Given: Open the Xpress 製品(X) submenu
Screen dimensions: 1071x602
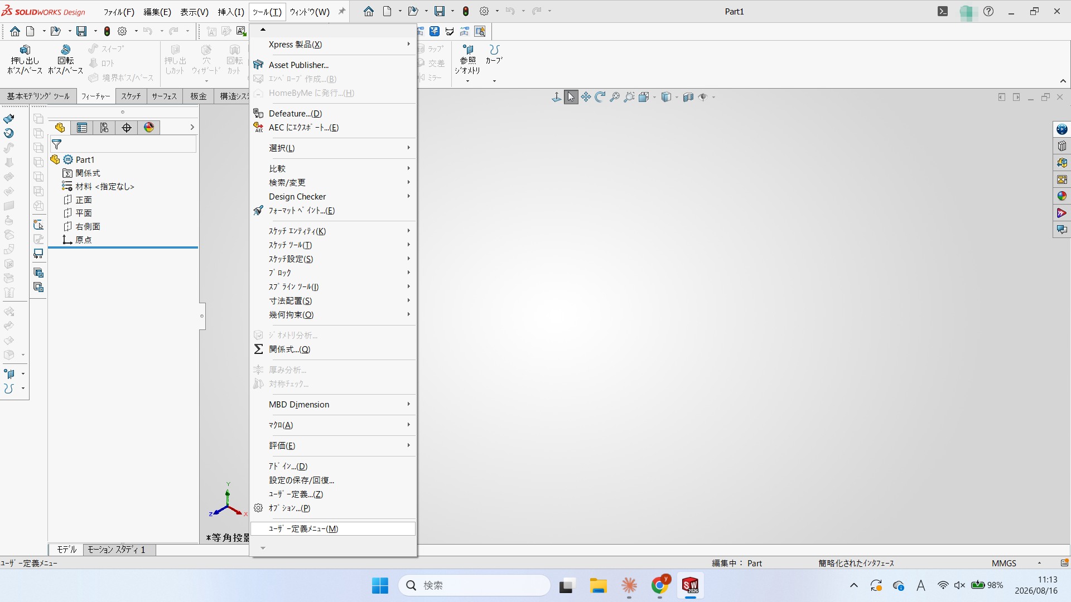Looking at the screenshot, I should 333,45.
